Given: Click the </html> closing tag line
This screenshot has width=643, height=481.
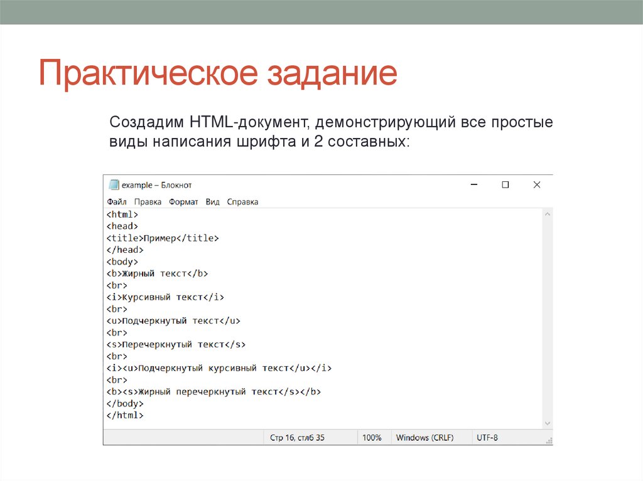Looking at the screenshot, I should coord(125,415).
